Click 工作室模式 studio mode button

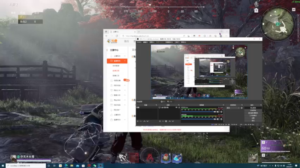253,116
